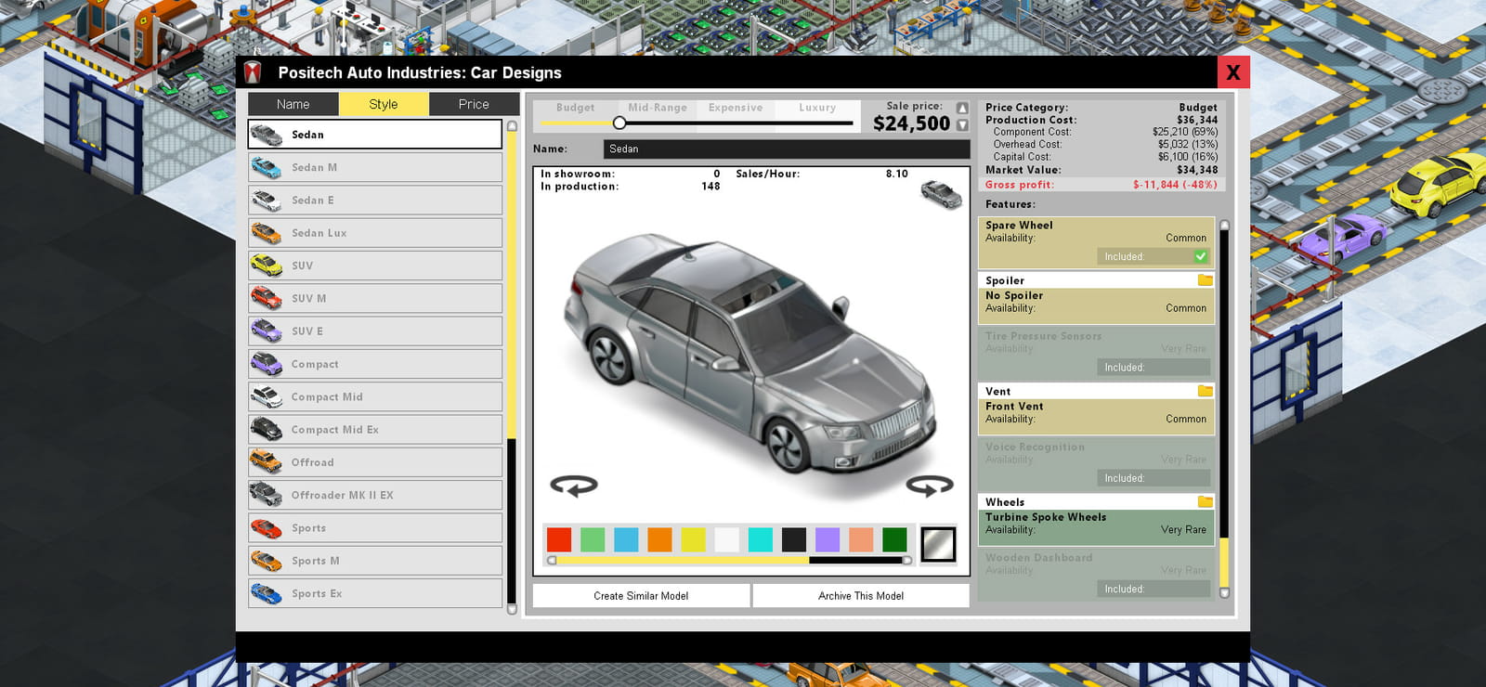Click Create Similar Model button
The width and height of the screenshot is (1486, 687).
click(641, 596)
